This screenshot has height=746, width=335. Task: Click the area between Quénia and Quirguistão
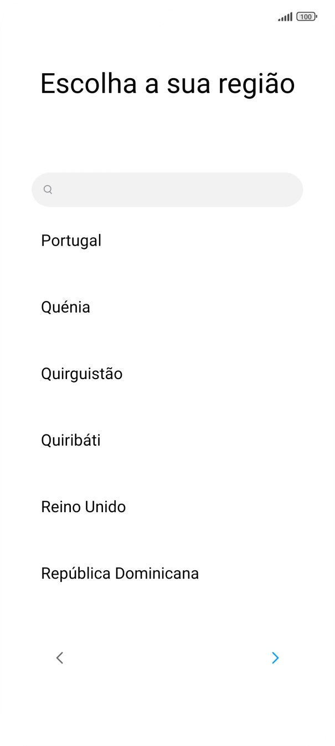click(167, 340)
